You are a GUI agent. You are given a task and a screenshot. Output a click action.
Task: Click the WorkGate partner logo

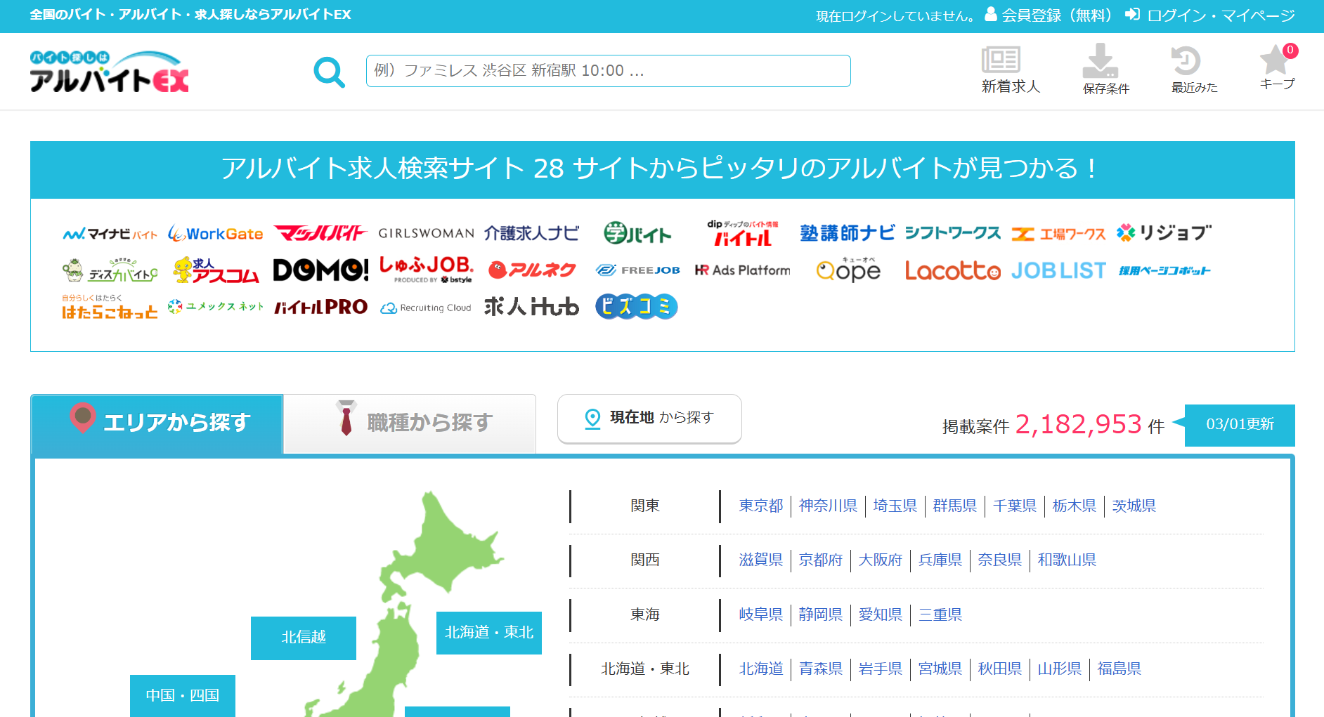coord(216,234)
